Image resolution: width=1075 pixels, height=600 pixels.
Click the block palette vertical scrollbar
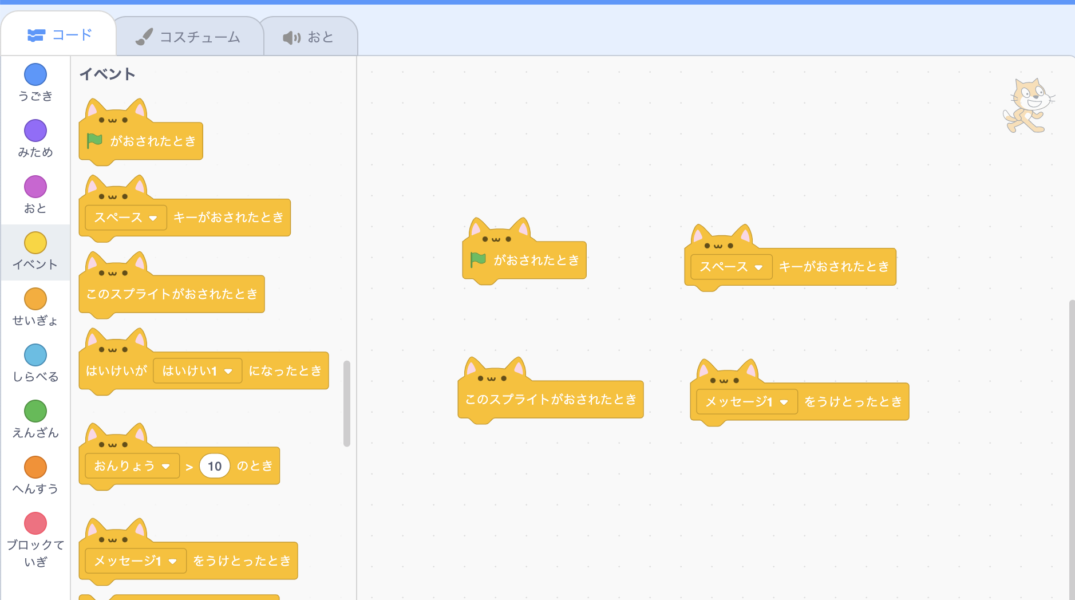(x=346, y=403)
